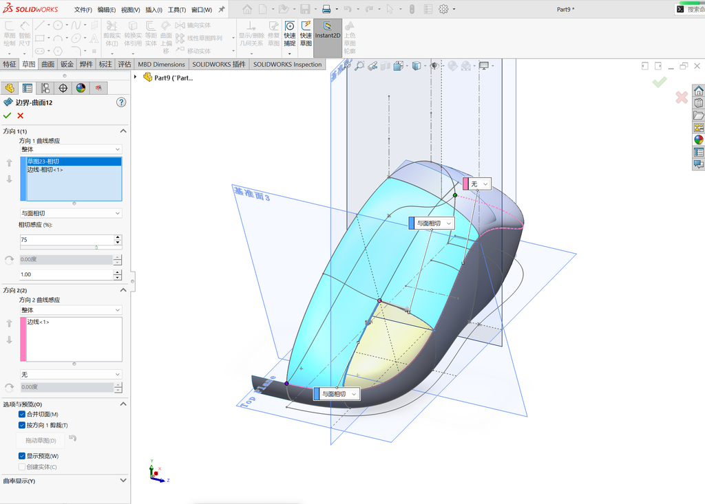The image size is (705, 504).
Task: Toggle the Instant2D button
Action: click(x=327, y=37)
